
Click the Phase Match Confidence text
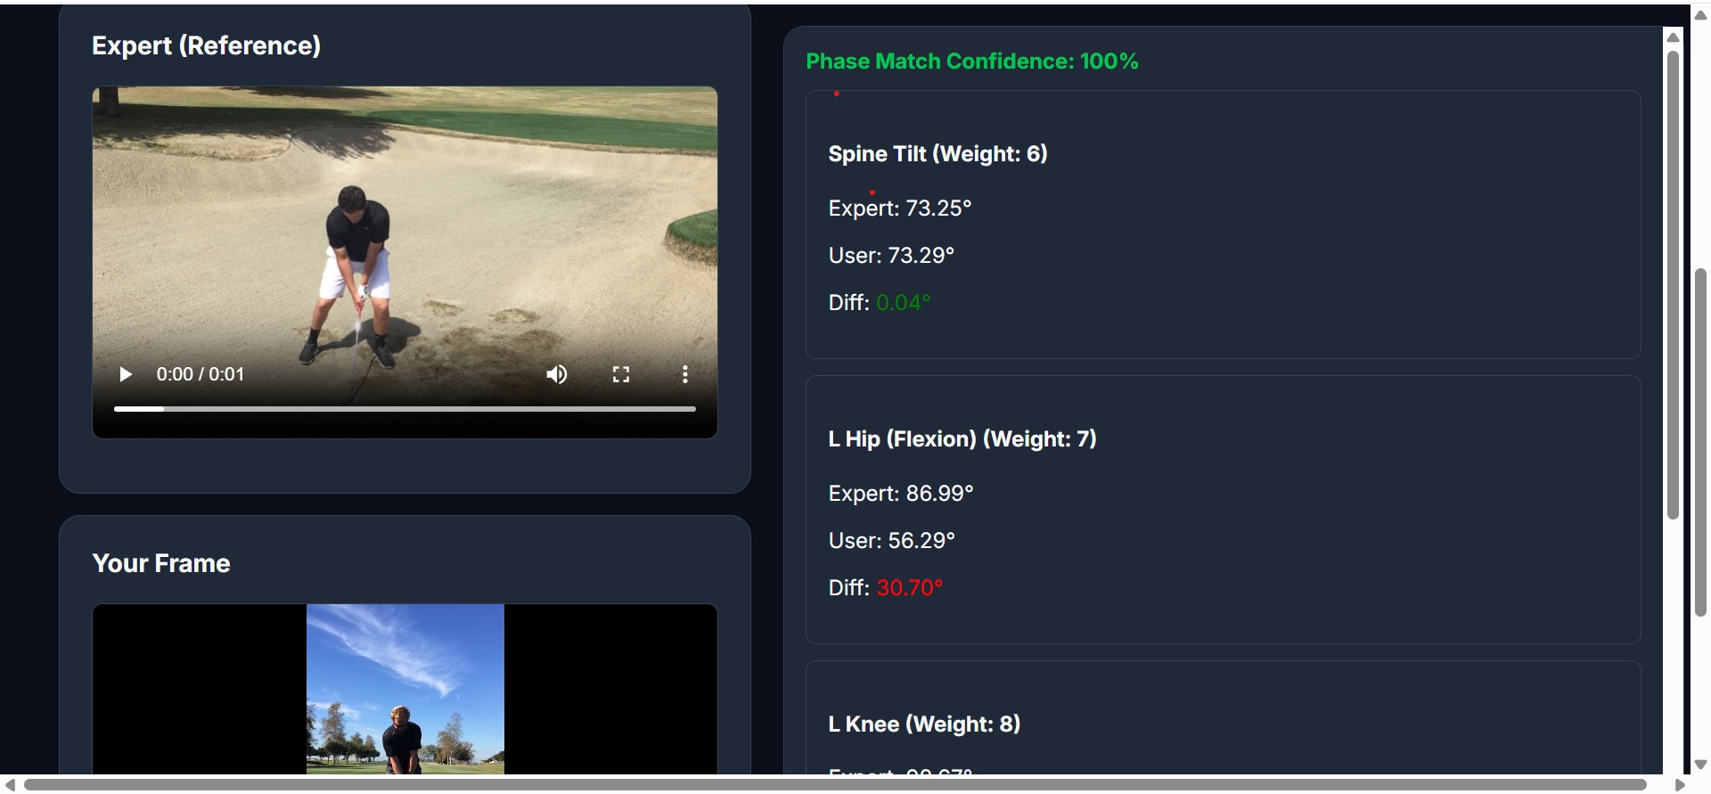click(972, 61)
